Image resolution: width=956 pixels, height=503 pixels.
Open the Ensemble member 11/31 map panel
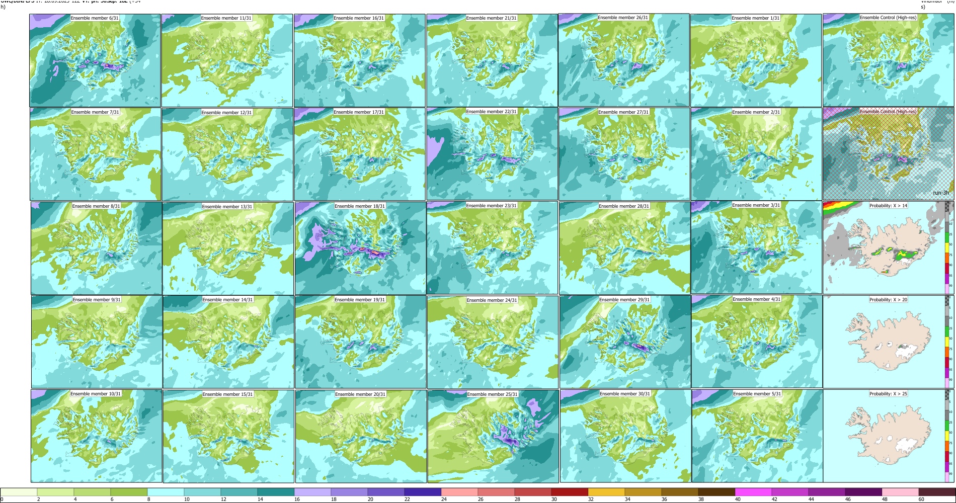tap(227, 60)
